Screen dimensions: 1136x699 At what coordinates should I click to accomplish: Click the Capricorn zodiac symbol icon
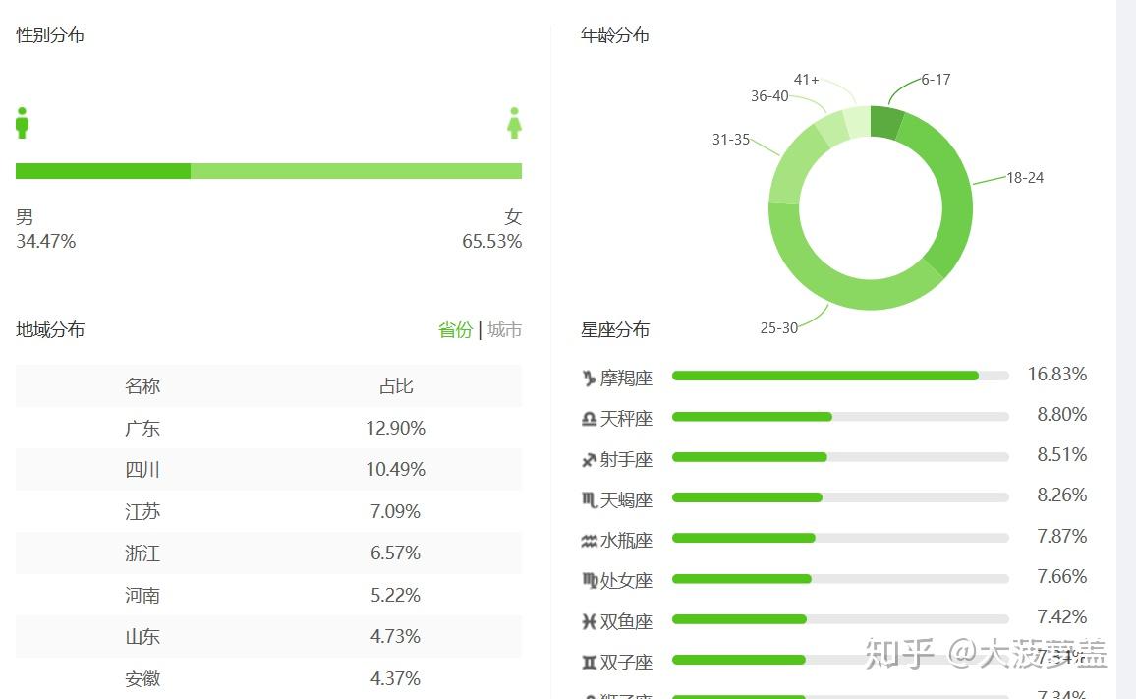click(589, 378)
